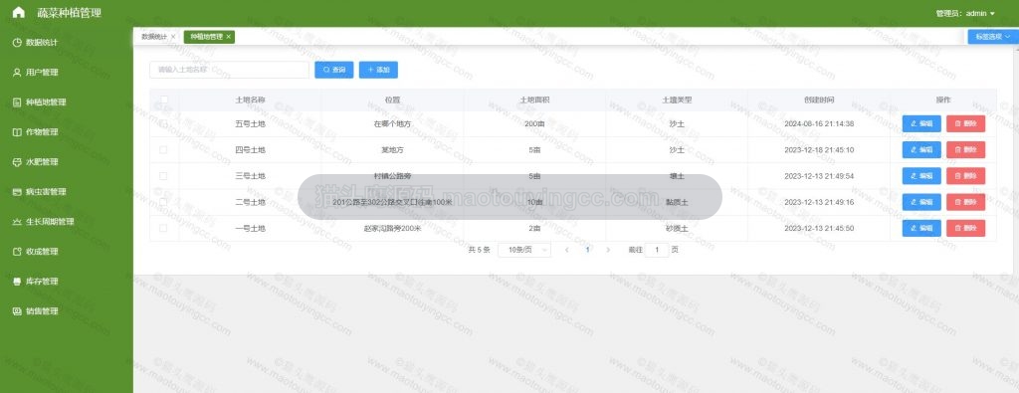Close the 种植地管理 tab
The width and height of the screenshot is (1019, 393).
click(x=228, y=37)
